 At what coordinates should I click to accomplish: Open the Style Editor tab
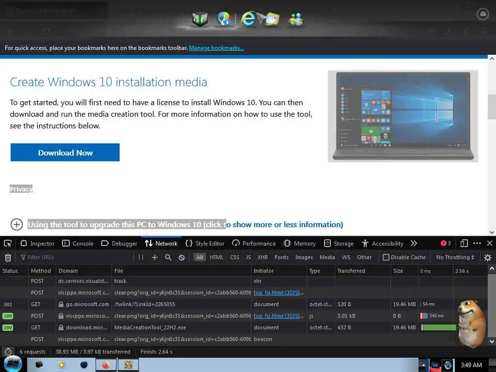tap(205, 243)
